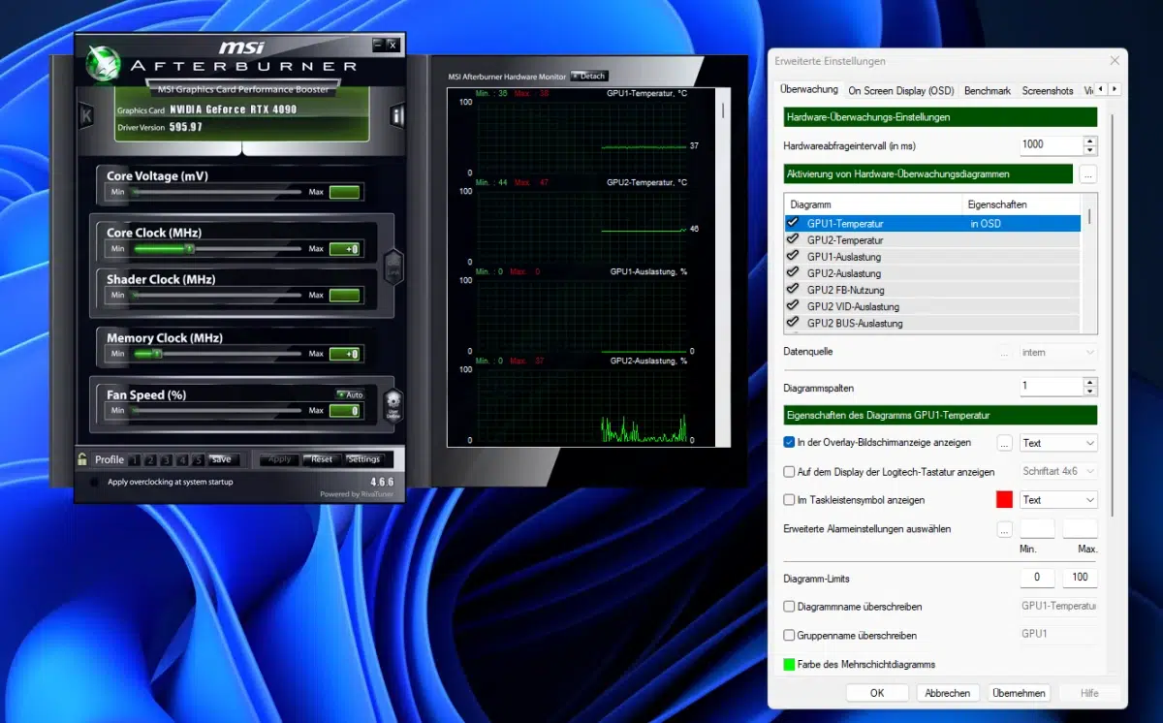Click the Eigenschaften column header
The image size is (1163, 723).
pos(1022,204)
